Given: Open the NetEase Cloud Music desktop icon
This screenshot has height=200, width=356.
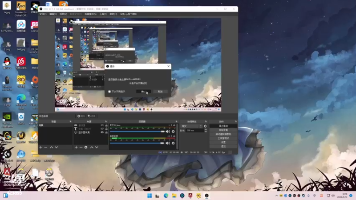Looking at the screenshot, I should point(21,63).
